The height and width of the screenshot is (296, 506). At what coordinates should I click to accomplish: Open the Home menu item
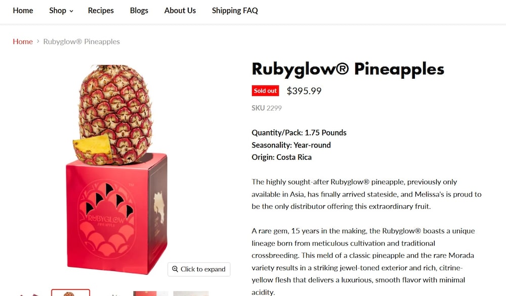tap(23, 11)
